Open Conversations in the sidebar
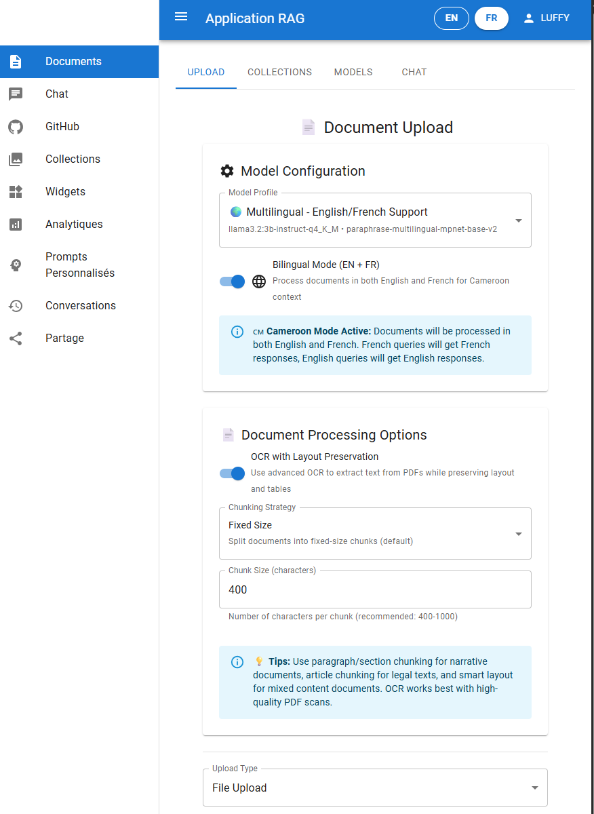This screenshot has height=814, width=594. (x=79, y=306)
